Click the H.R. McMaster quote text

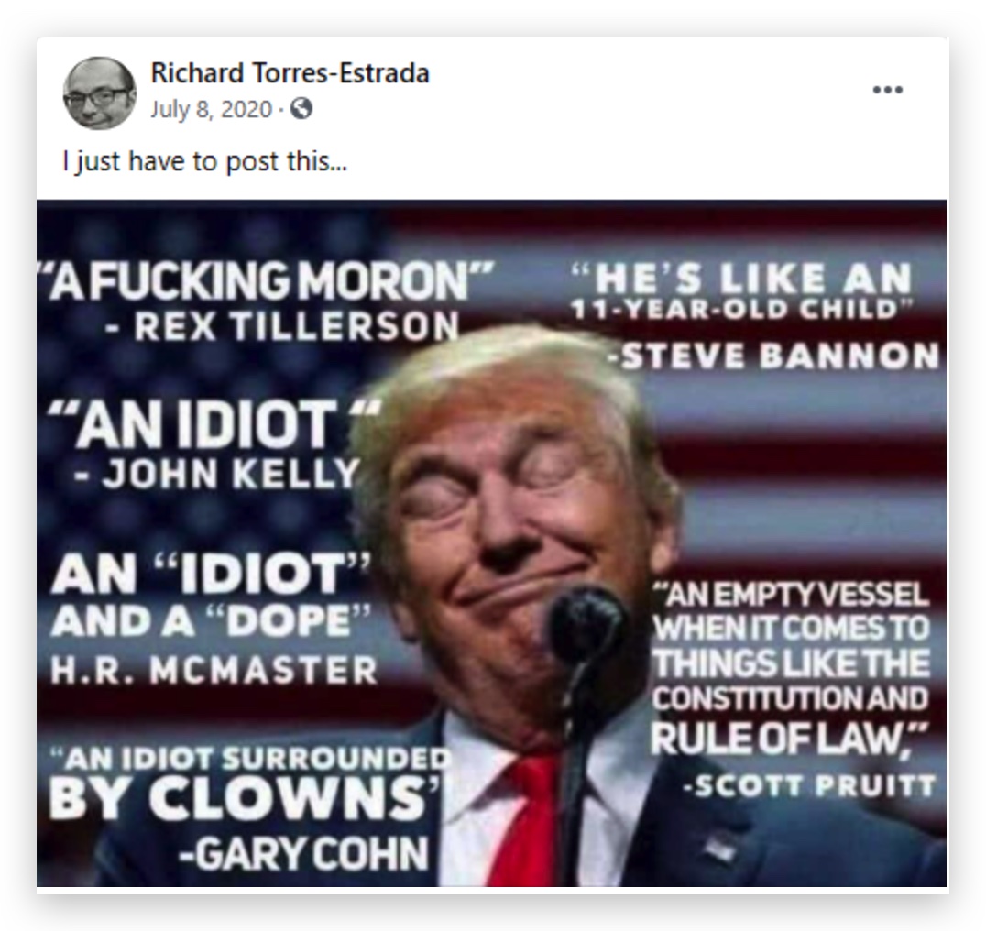214,618
